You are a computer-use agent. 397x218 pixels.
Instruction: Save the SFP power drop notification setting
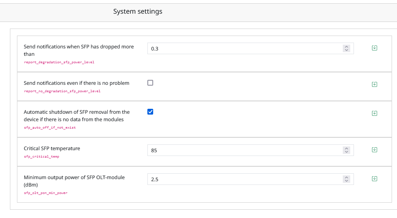point(375,48)
